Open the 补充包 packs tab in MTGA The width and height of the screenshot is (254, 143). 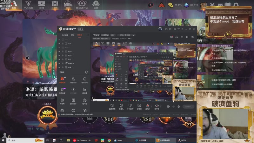[55, 5]
